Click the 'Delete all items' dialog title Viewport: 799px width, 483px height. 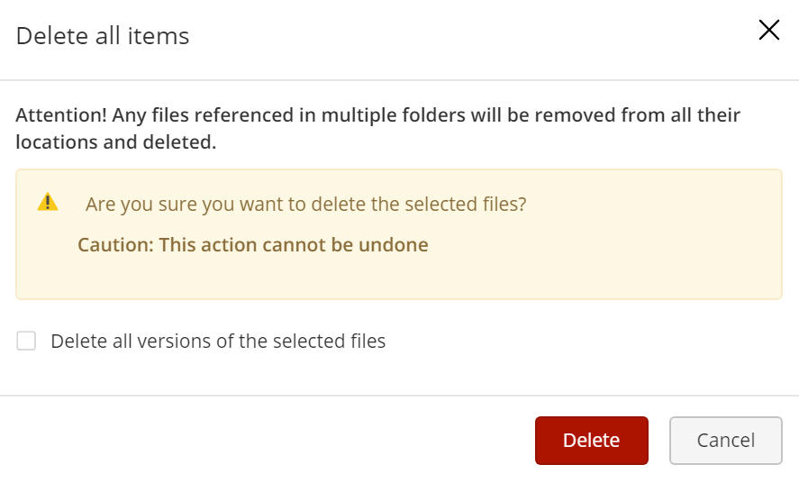(x=103, y=36)
